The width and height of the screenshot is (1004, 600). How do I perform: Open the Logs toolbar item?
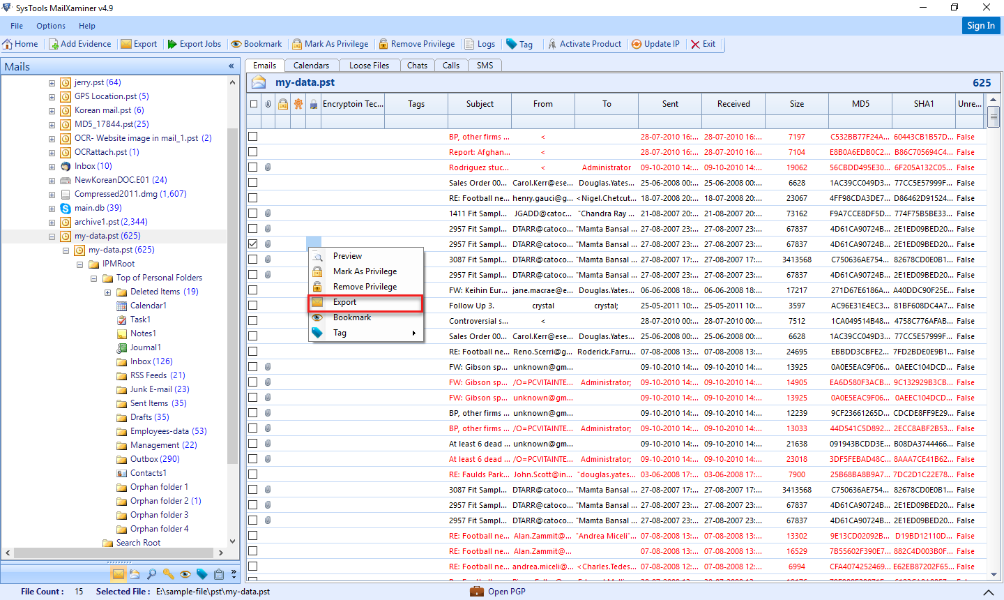480,44
